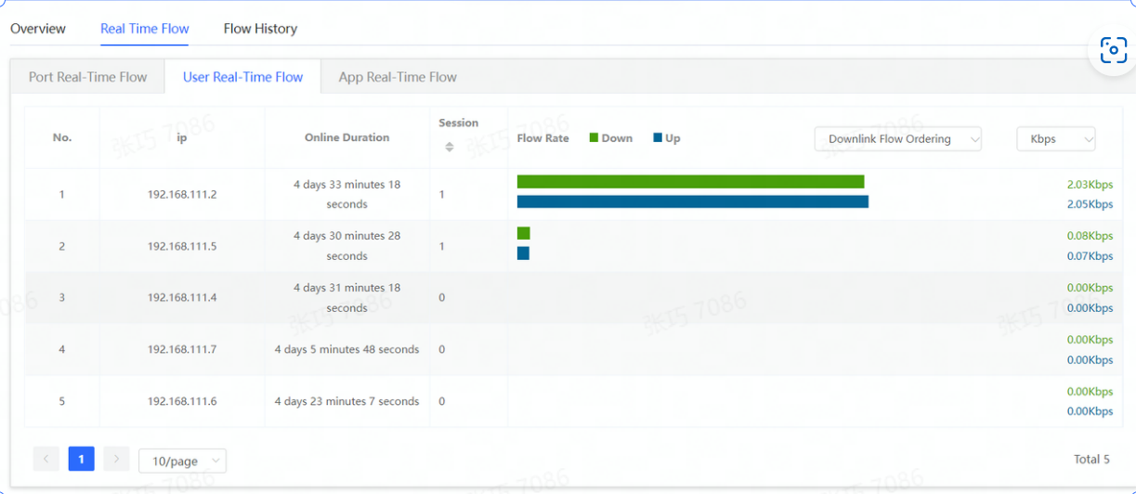Click duration 4 days 30 minutes 28 seconds
The height and width of the screenshot is (494, 1136).
pos(346,246)
